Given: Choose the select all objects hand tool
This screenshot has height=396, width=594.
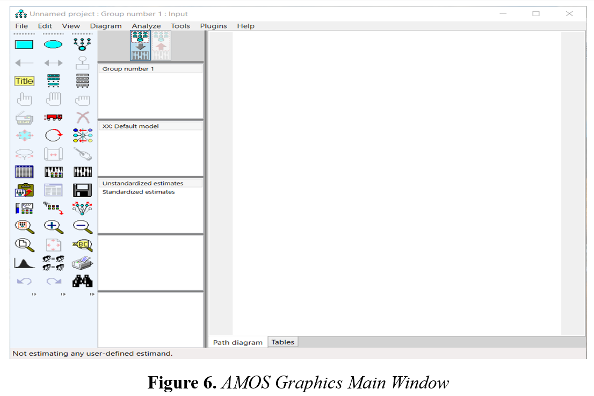Looking at the screenshot, I should click(x=53, y=99).
